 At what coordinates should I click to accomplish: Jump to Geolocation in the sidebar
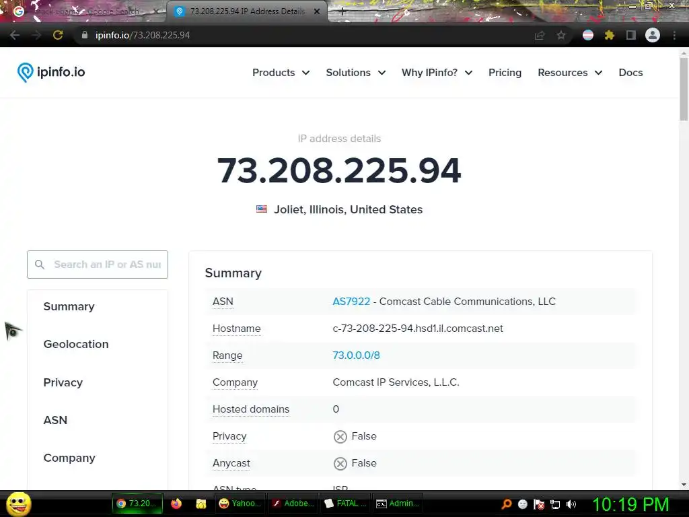[x=76, y=344]
